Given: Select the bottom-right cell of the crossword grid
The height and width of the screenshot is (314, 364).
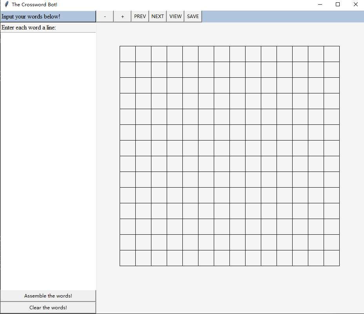Looking at the screenshot, I should 331,258.
